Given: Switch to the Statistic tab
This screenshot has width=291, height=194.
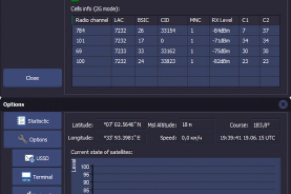Looking at the screenshot, I should [33, 121].
